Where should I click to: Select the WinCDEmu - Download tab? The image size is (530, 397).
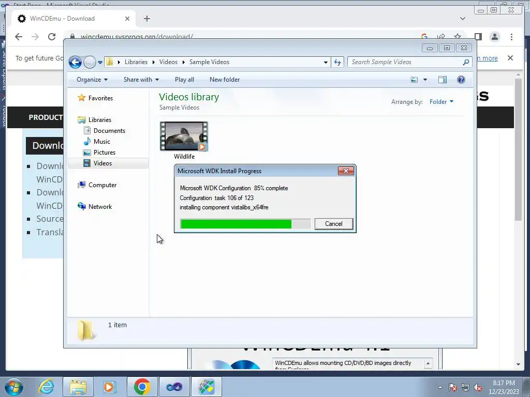[x=73, y=19]
